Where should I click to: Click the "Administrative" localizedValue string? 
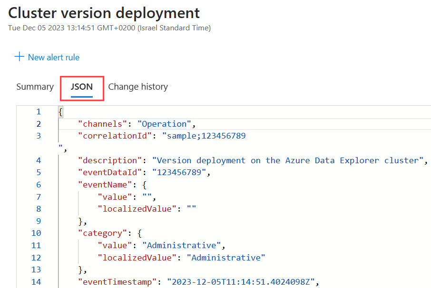pos(225,257)
